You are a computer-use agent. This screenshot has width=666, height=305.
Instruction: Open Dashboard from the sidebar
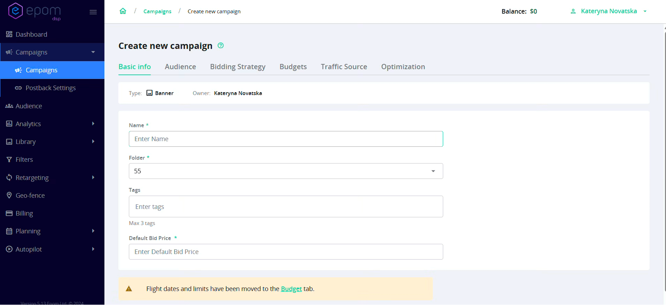pyautogui.click(x=31, y=34)
